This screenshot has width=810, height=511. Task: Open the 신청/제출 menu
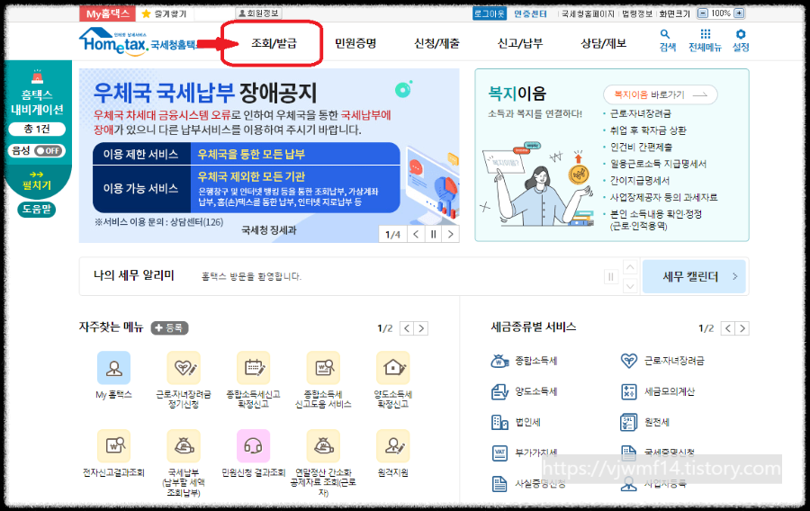[436, 43]
